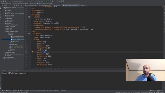This screenshot has width=165, height=93.
Task: Open the Profiler tool window button
Action: coord(27,91)
